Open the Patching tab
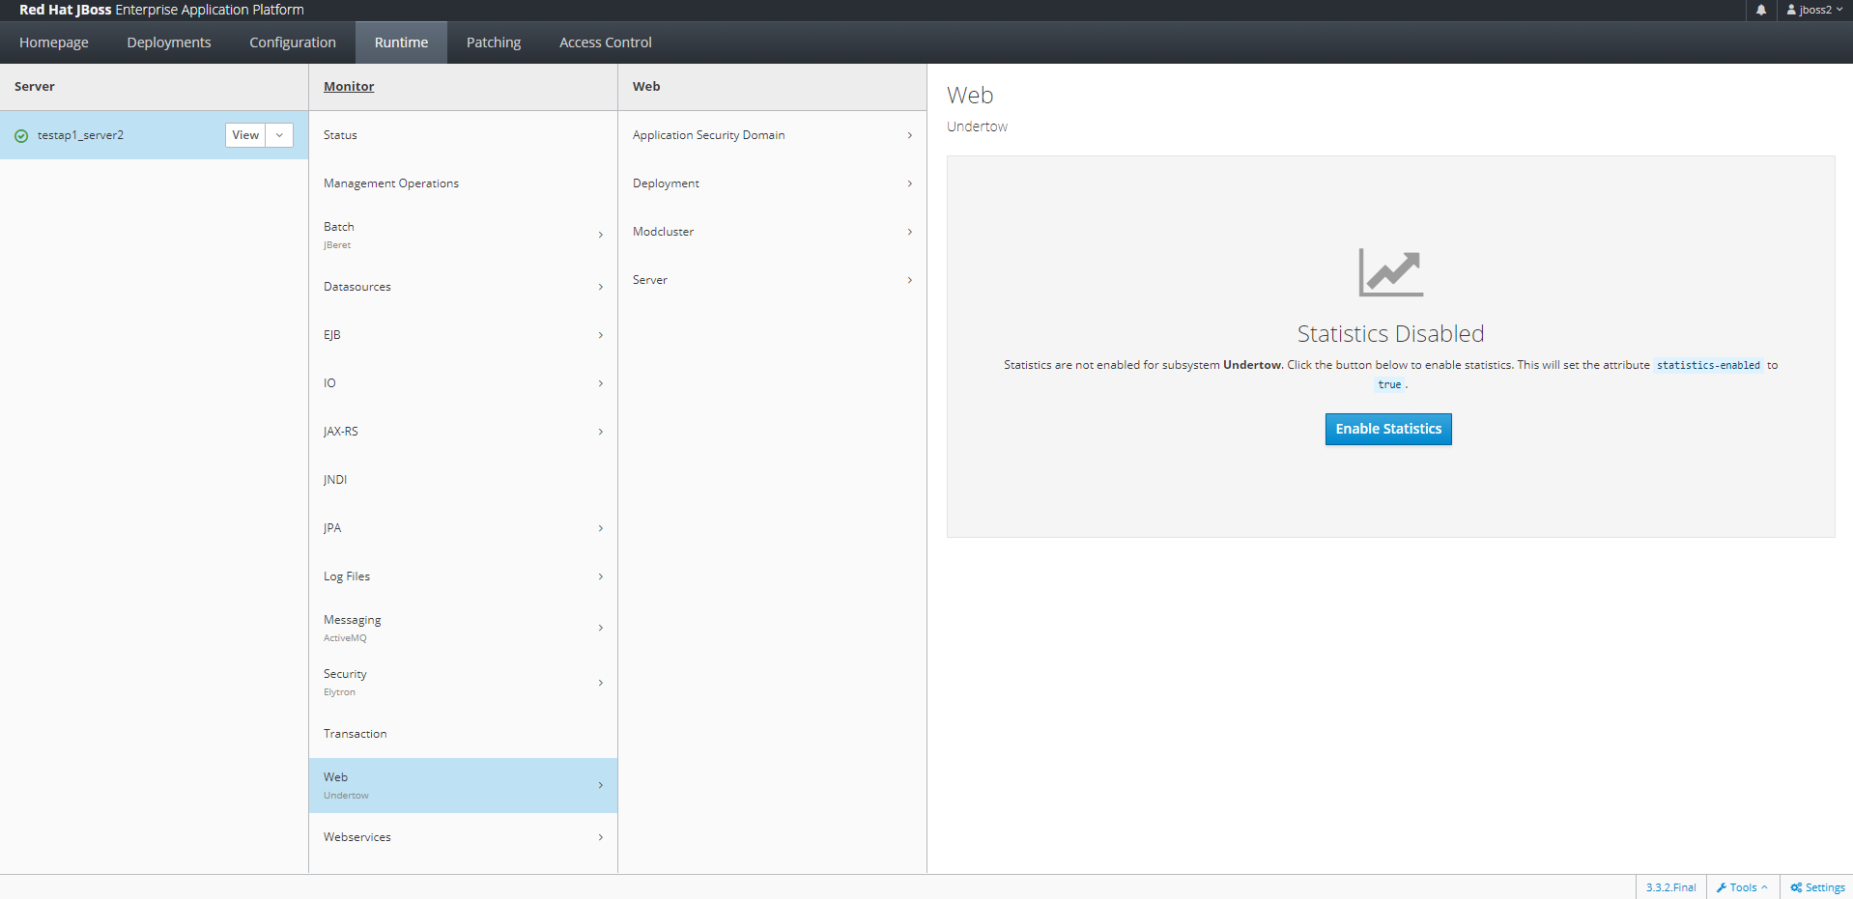Screen dimensions: 1853x899 (x=494, y=42)
